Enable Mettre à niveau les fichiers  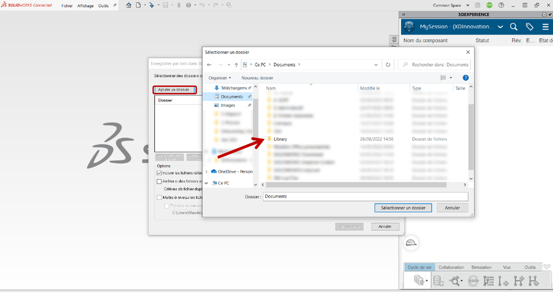[158, 197]
